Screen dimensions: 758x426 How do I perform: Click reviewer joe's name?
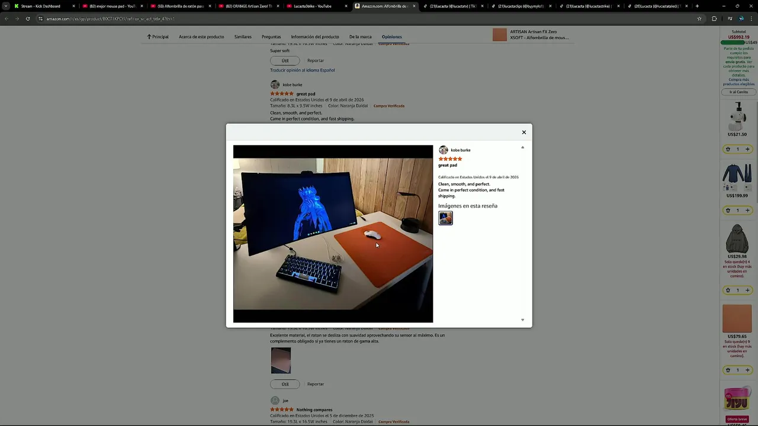285,401
